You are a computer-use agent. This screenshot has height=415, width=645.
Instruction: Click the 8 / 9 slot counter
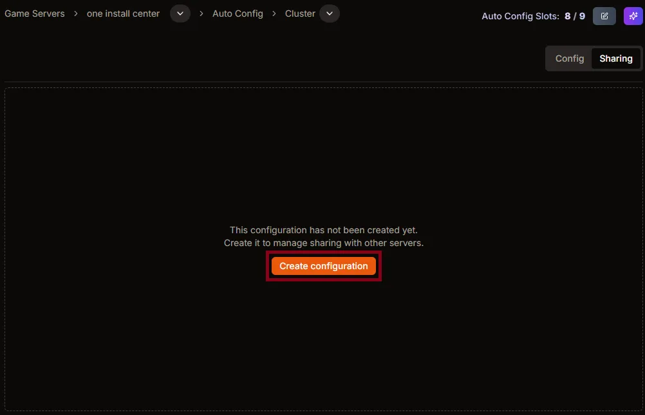point(575,16)
